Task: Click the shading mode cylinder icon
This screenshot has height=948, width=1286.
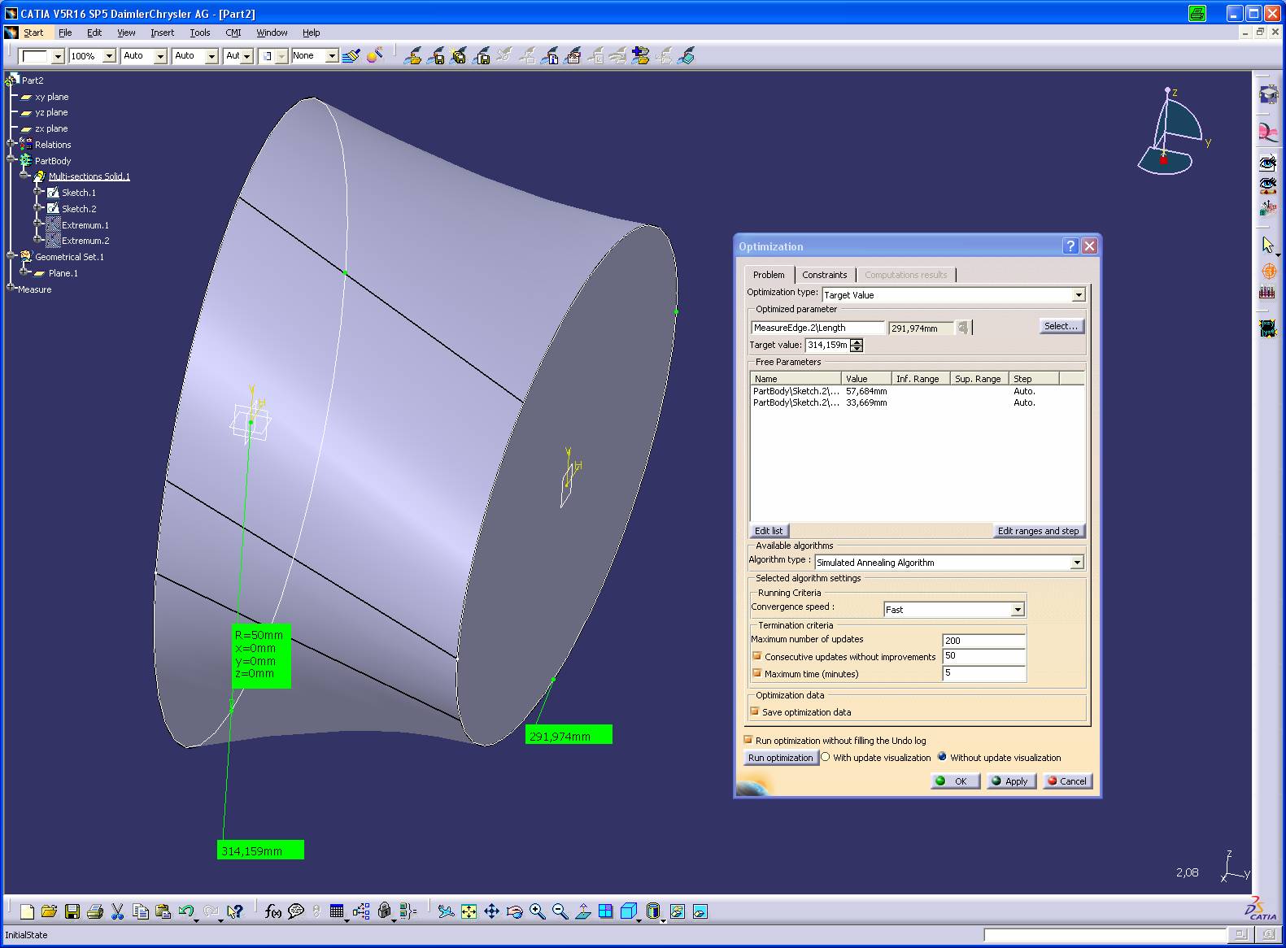Action: coord(652,911)
